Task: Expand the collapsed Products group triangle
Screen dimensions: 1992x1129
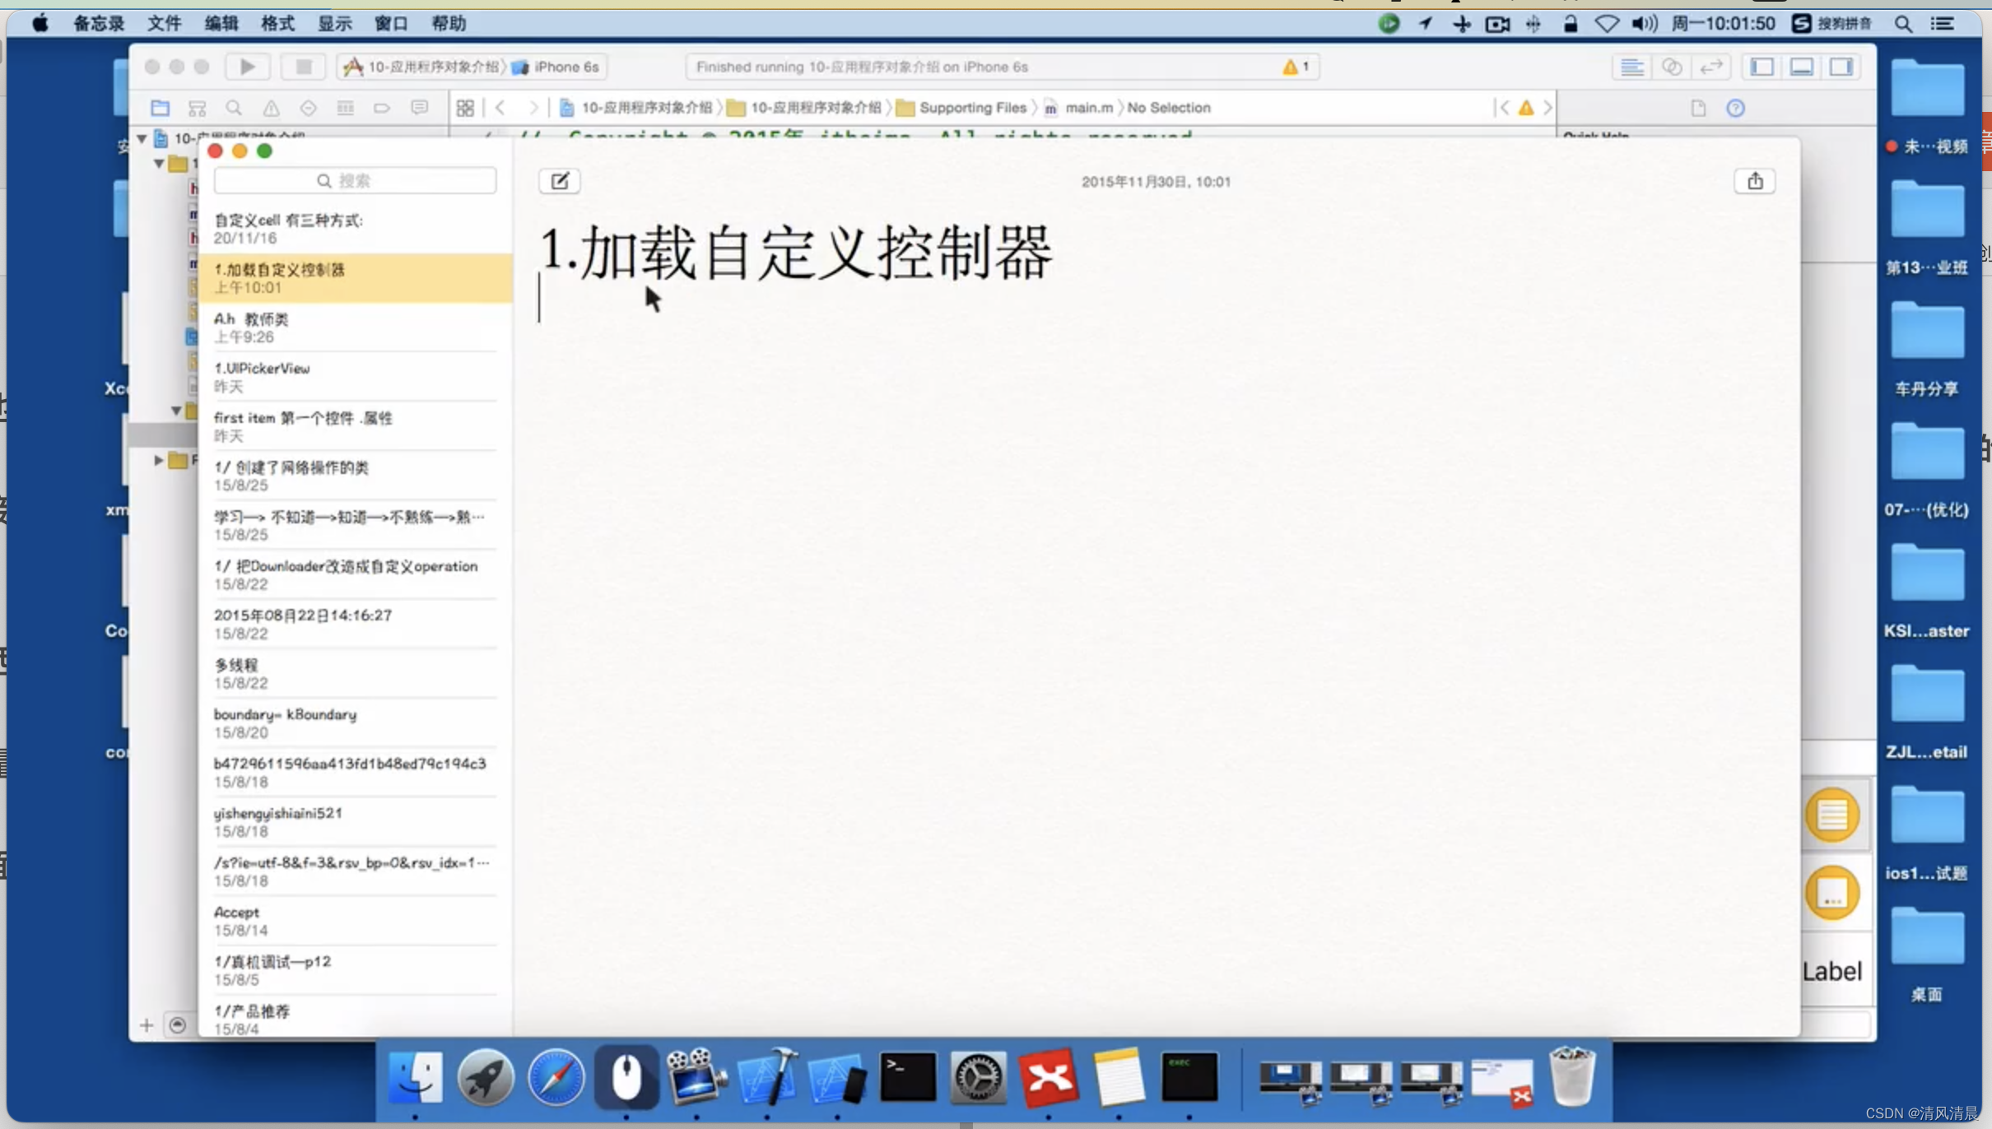Action: coord(158,460)
